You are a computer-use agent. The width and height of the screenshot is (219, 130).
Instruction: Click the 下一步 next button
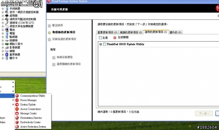pos(204,114)
